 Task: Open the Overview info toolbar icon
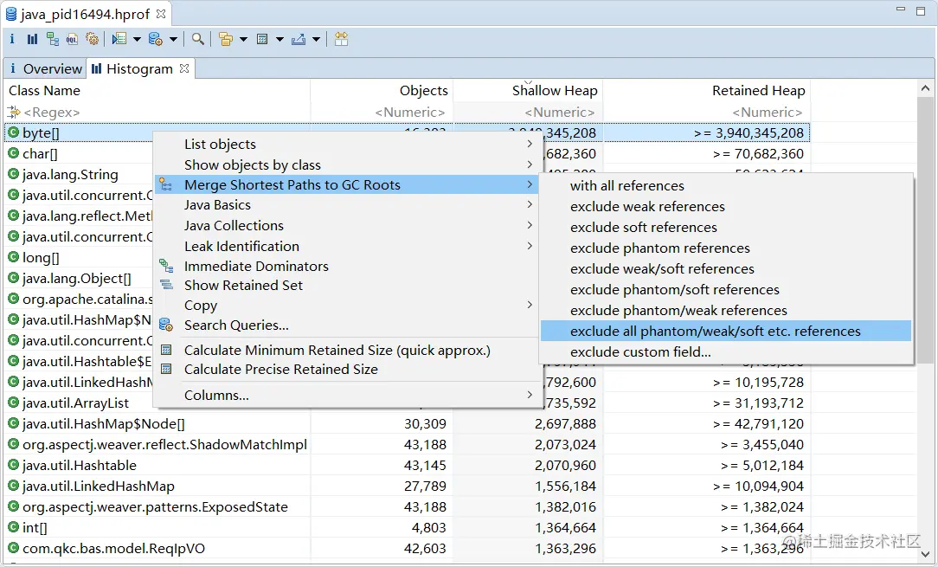pyautogui.click(x=12, y=39)
